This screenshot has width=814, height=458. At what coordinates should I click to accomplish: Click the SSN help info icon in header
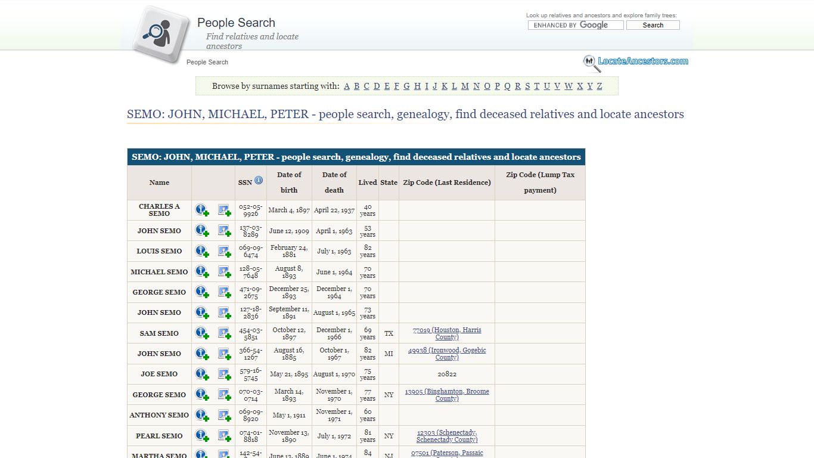[x=259, y=180]
